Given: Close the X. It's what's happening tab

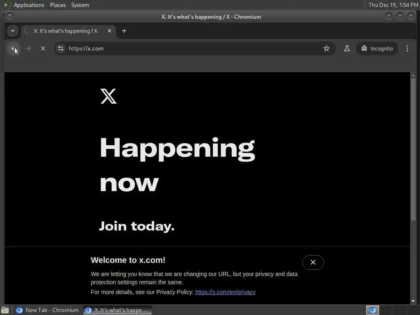Looking at the screenshot, I should [x=109, y=31].
